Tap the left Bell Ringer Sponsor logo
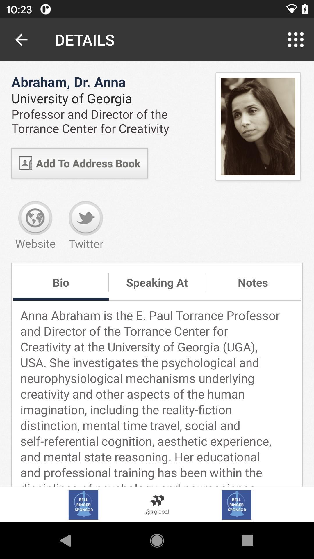Viewport: 314px width, 559px height. coord(83,505)
